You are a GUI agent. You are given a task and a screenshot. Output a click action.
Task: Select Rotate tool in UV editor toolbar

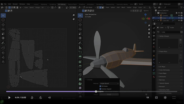[x=3, y=29]
